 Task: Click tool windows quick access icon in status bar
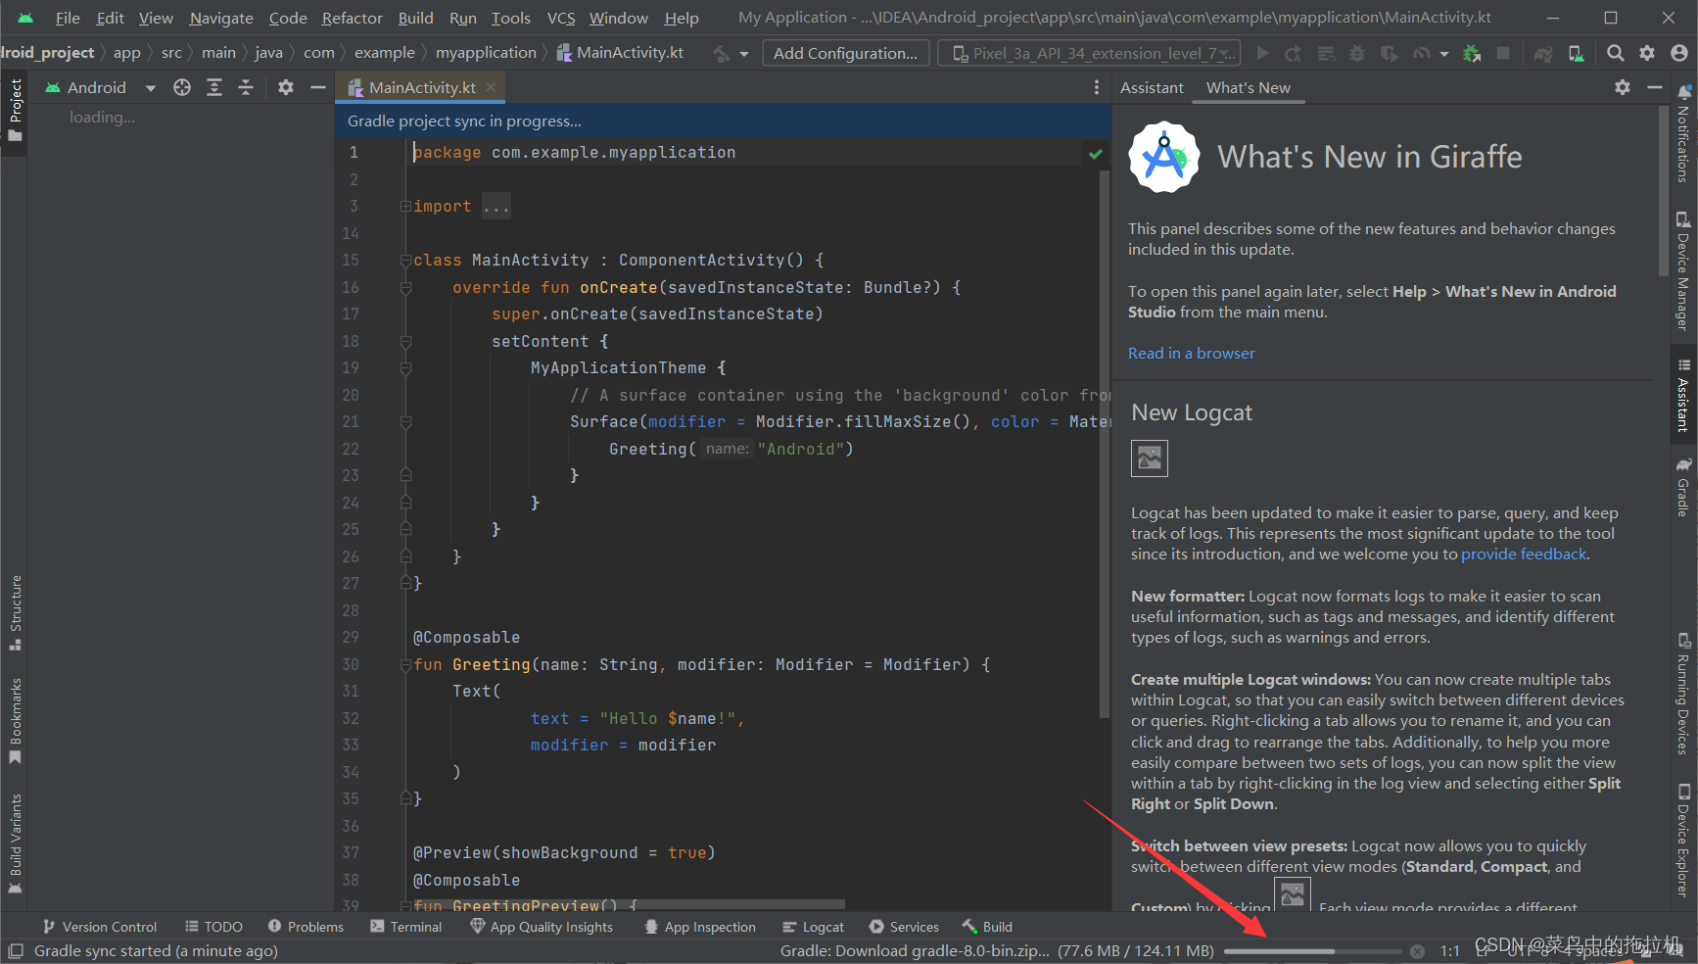(16, 951)
